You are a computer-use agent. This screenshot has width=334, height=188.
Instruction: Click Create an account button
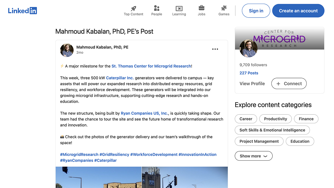[298, 11]
